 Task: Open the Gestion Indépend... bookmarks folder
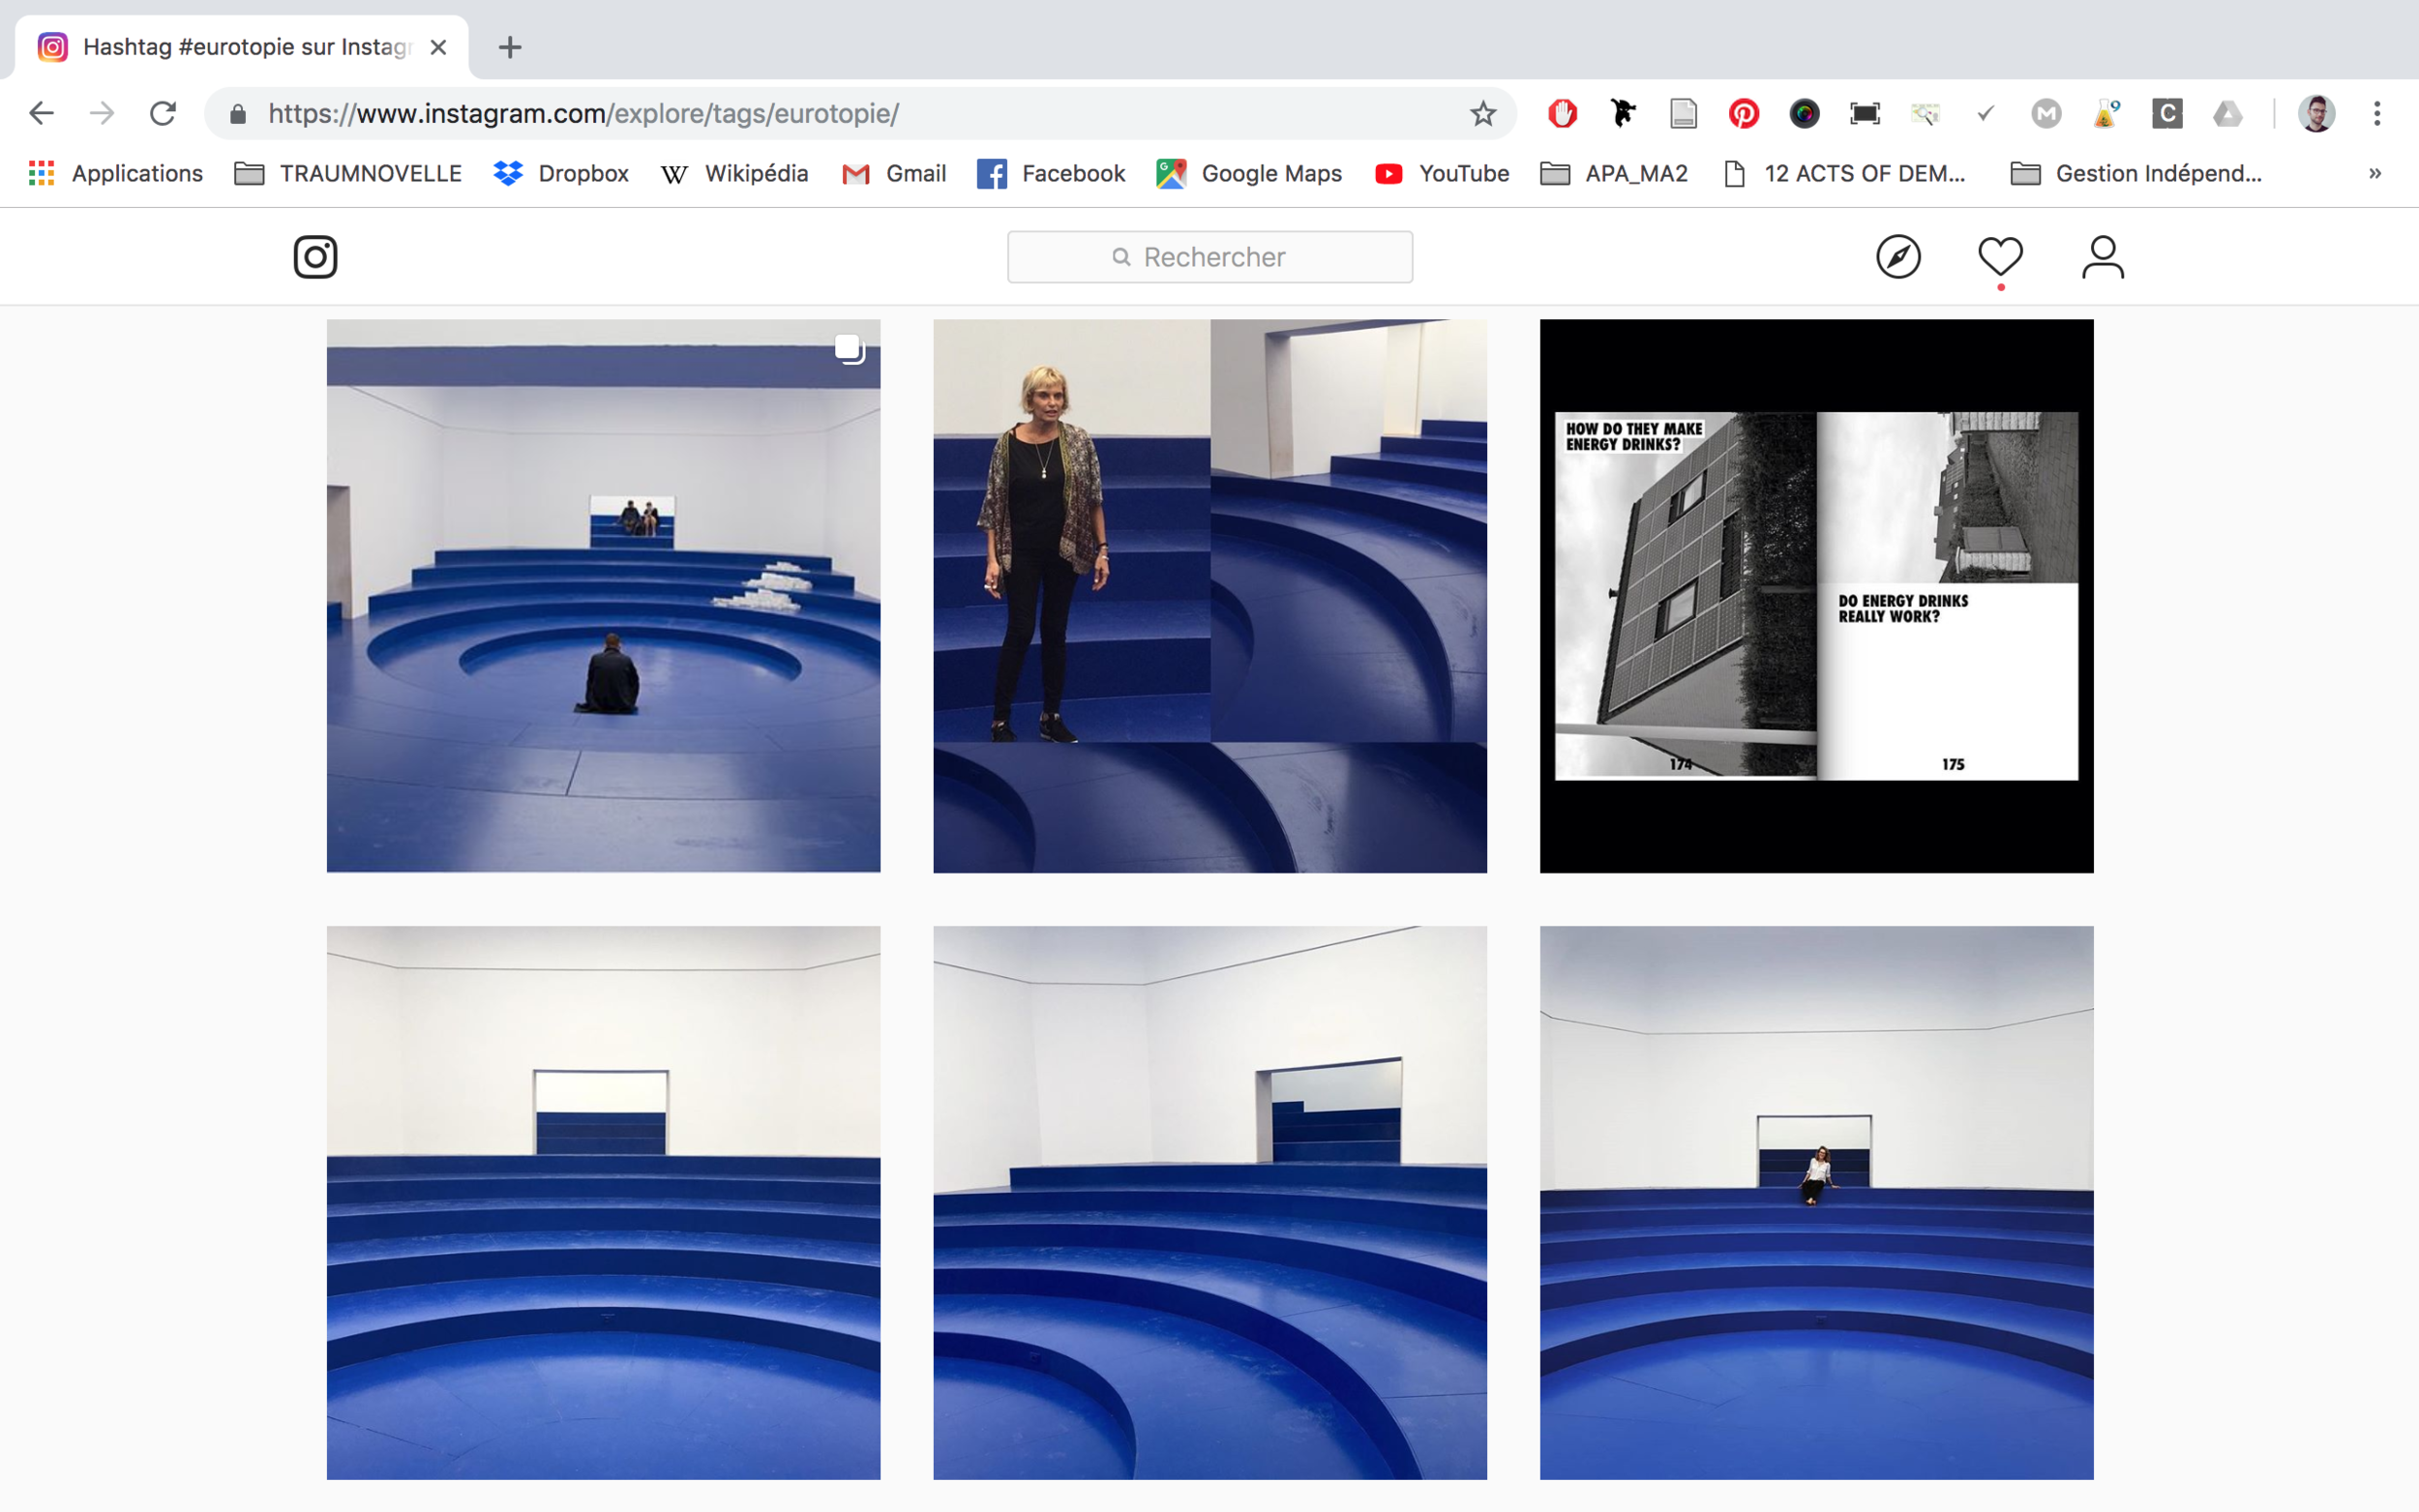[2136, 174]
